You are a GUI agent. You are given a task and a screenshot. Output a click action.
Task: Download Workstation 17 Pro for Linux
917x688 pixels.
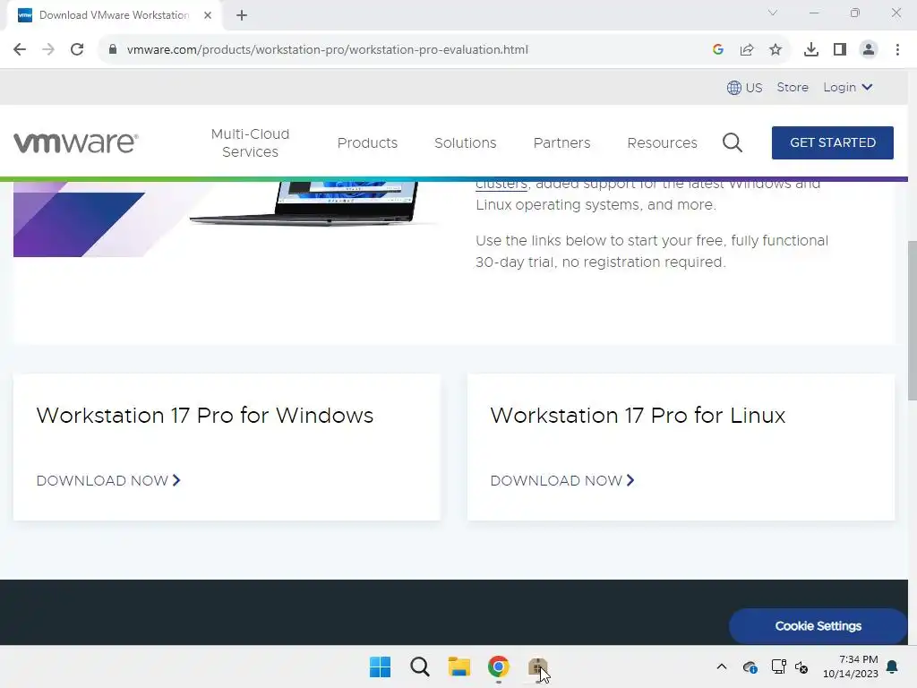pos(562,480)
